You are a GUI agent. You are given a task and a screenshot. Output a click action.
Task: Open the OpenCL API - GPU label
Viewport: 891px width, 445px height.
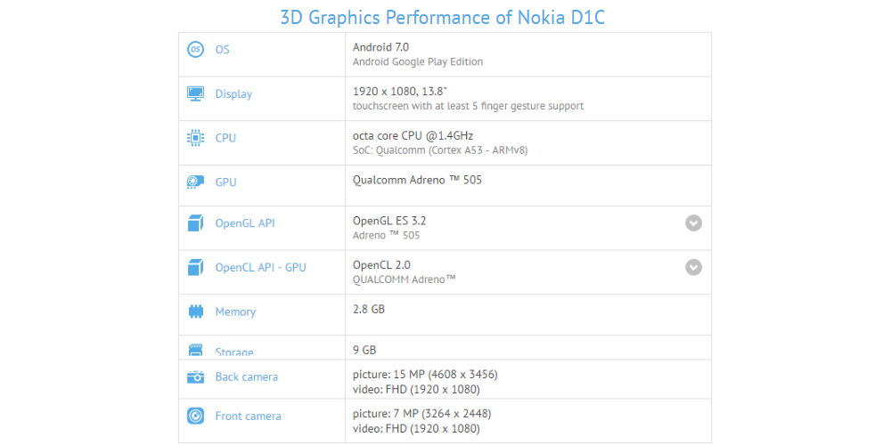pos(260,267)
